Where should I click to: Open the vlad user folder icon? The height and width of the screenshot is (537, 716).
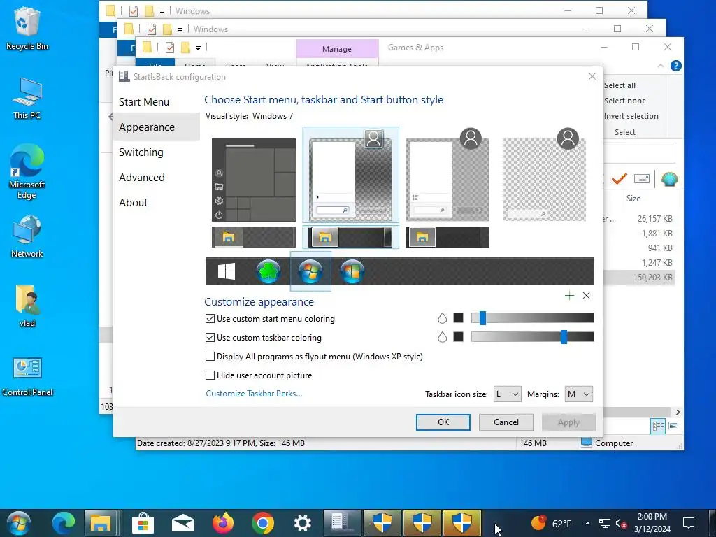tap(27, 306)
